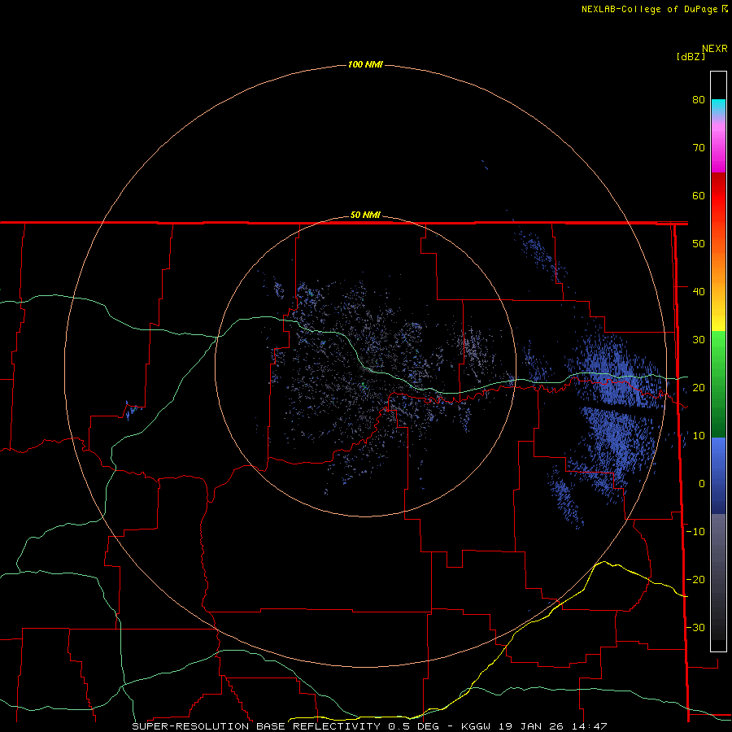Click the 50 NMI range ring label
The height and width of the screenshot is (732, 732).
(x=365, y=216)
